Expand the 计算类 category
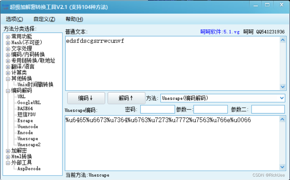This screenshot has width=290, height=180. pyautogui.click(x=8, y=73)
